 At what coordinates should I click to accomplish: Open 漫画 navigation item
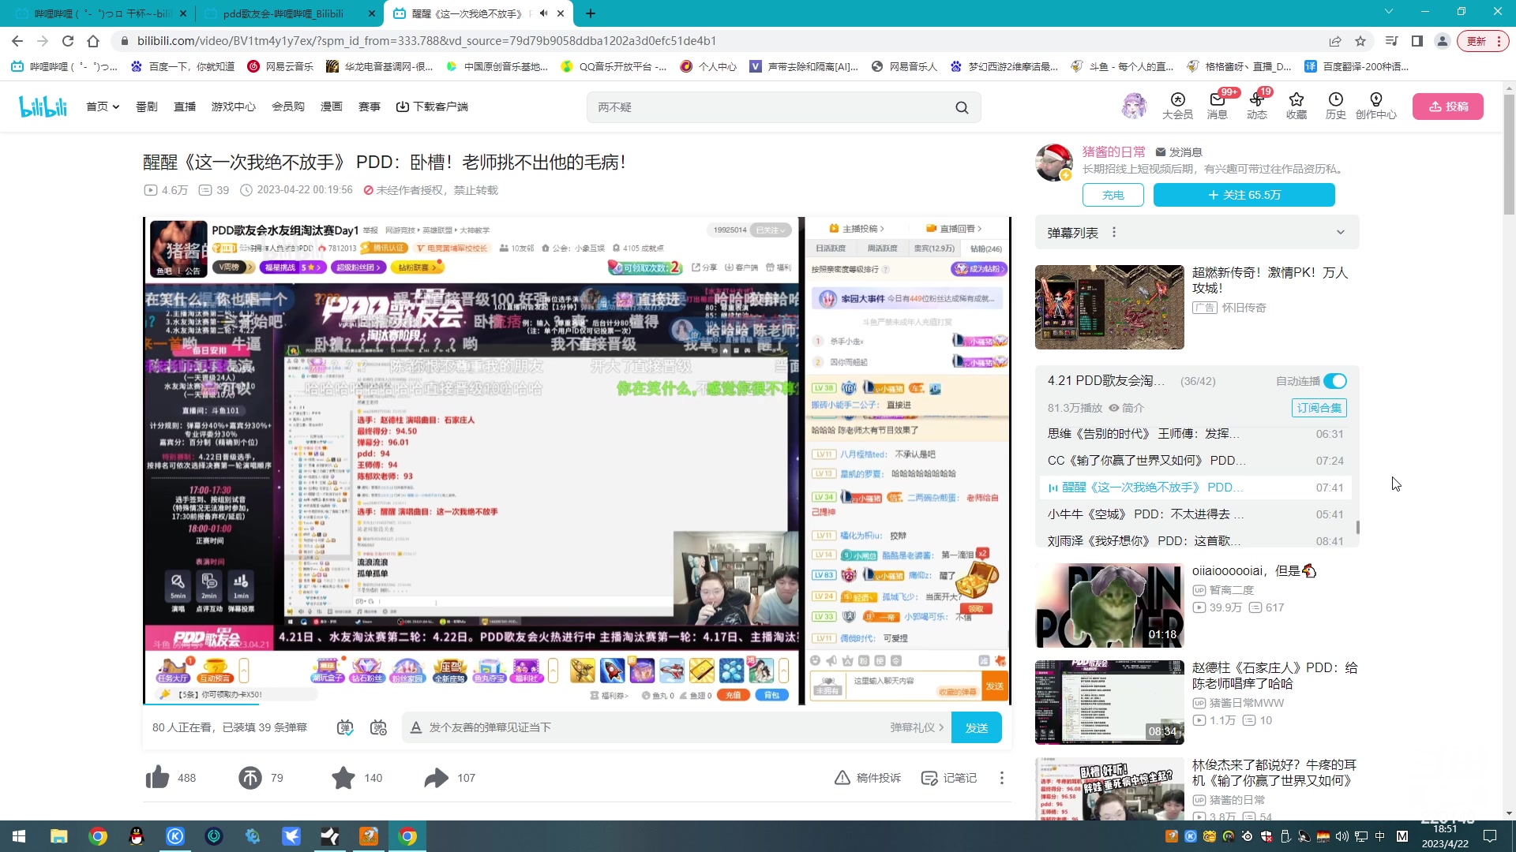pos(332,106)
